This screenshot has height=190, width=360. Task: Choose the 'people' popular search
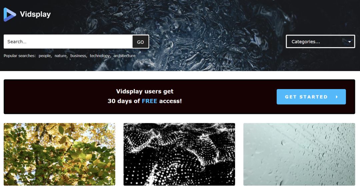tap(45, 55)
